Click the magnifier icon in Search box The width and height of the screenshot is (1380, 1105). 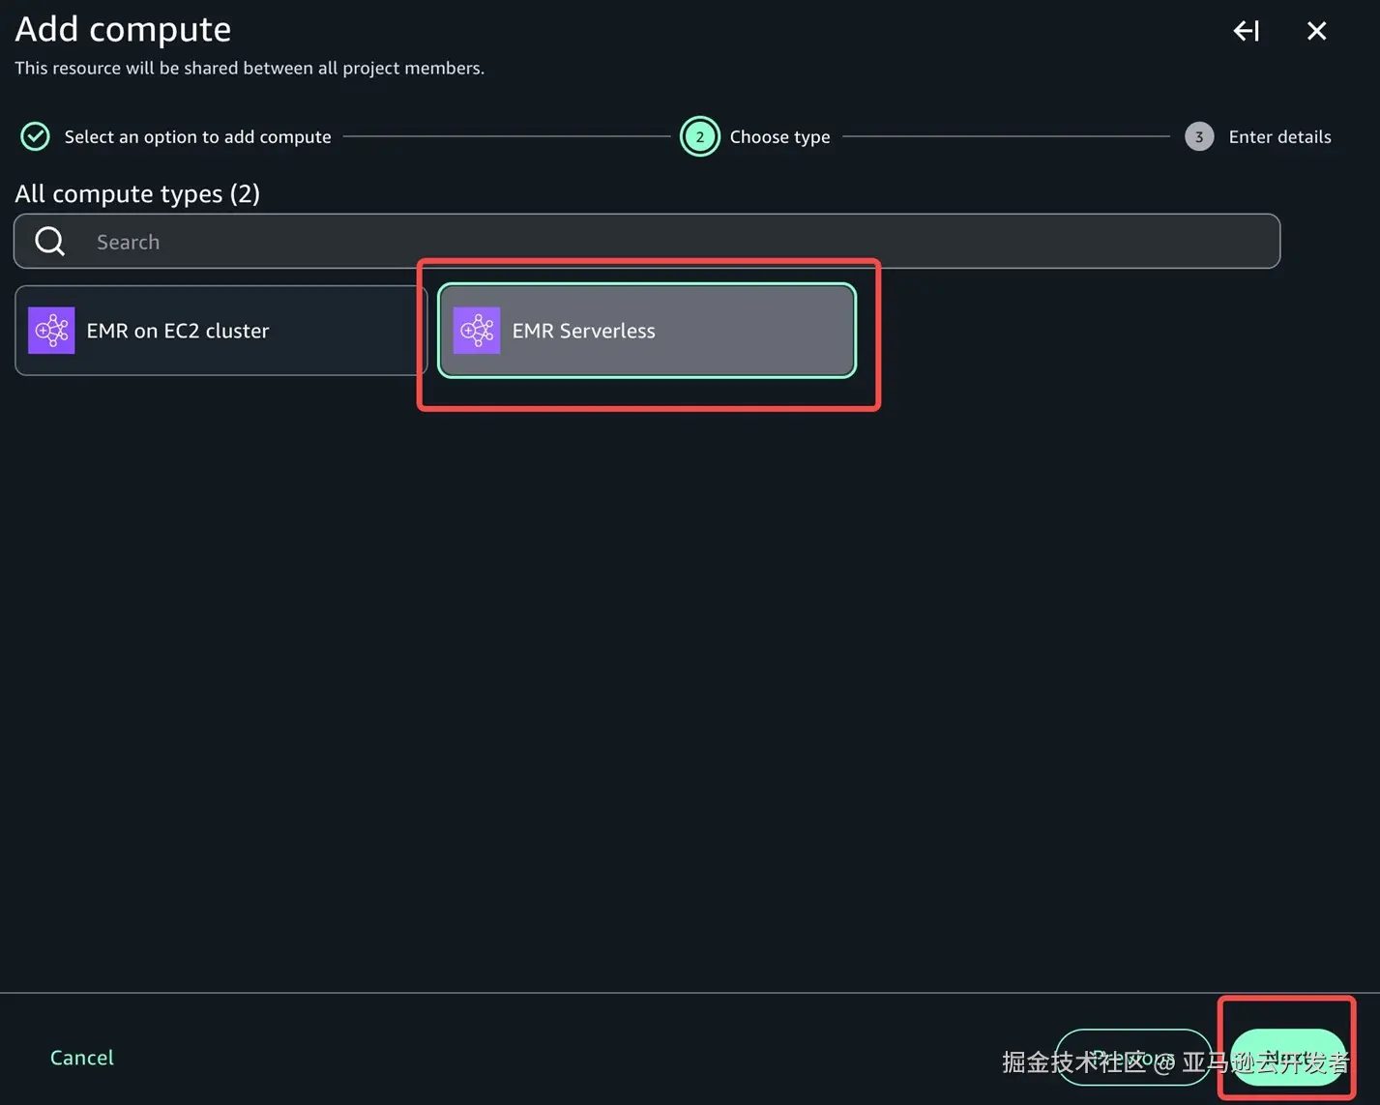(x=50, y=241)
